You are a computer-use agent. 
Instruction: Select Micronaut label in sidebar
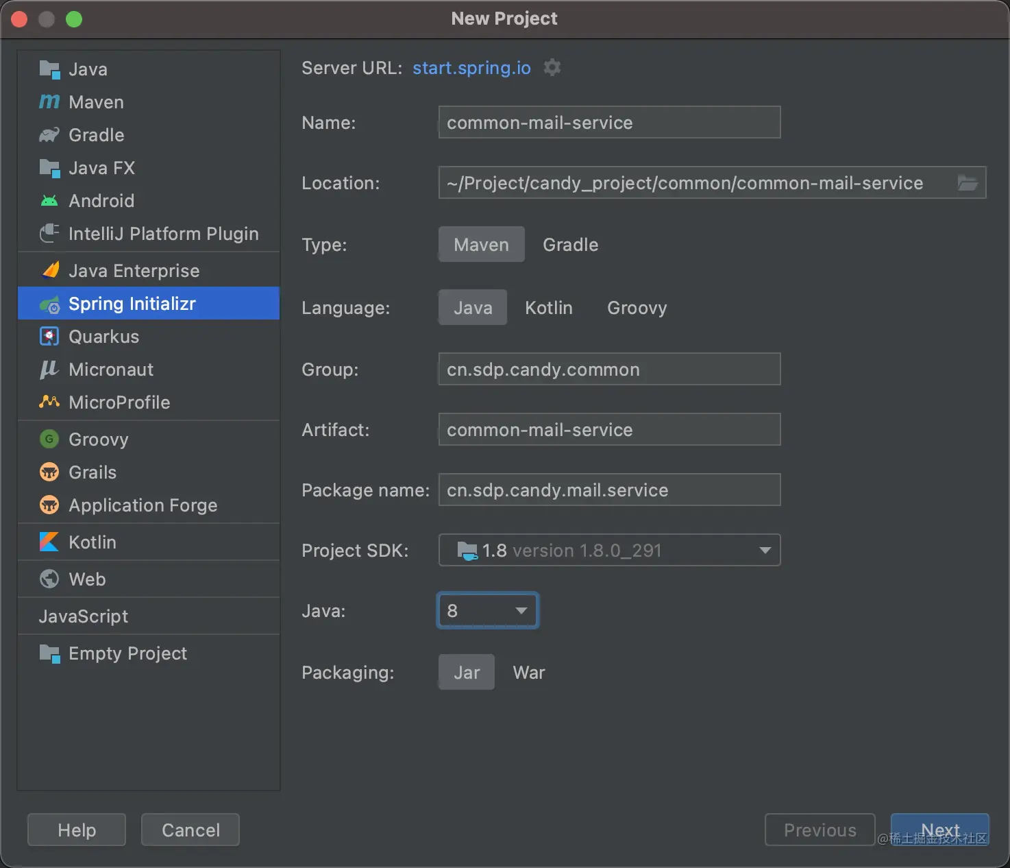point(111,370)
